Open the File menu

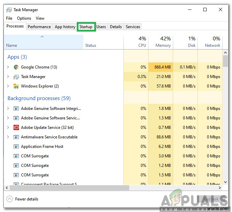coord(9,18)
